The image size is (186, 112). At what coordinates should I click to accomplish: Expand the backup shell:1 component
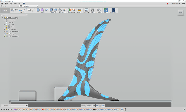(4, 31)
